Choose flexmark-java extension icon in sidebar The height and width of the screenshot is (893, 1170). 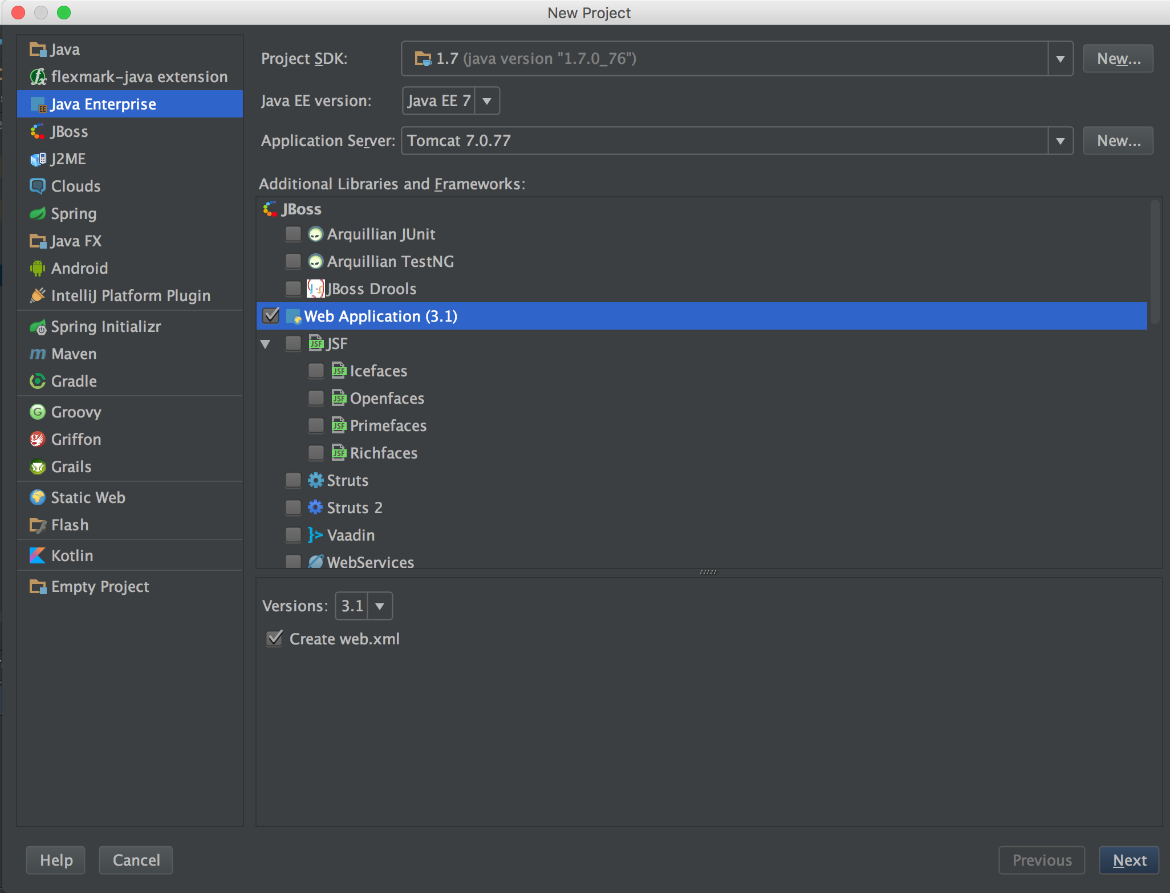pos(38,77)
